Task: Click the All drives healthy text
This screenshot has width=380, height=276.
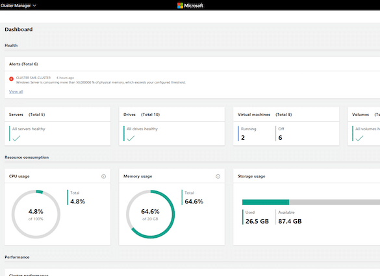Action: click(142, 129)
